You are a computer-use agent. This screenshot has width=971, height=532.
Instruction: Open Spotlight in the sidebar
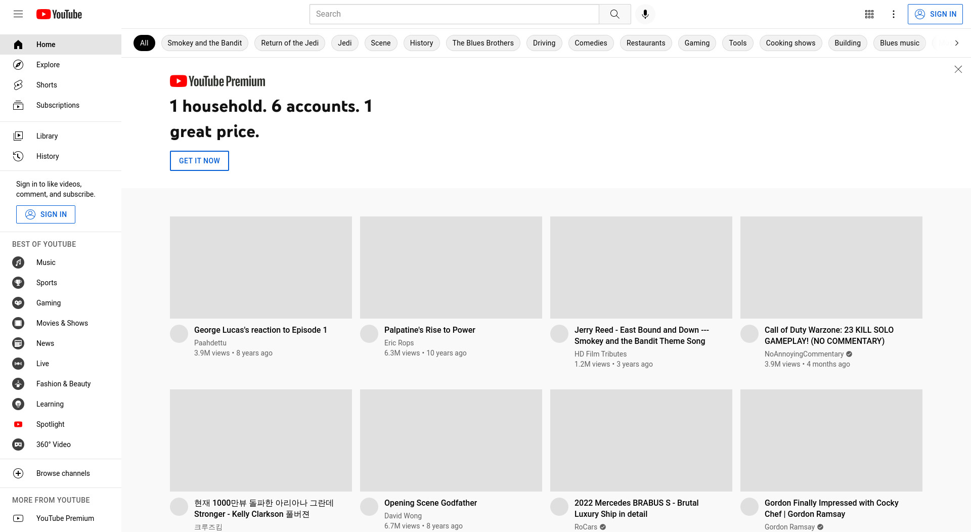coord(61,424)
